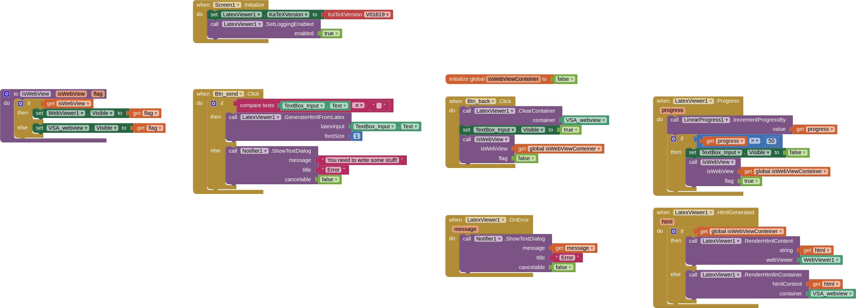Open the V01619 version value dropdown
The image size is (856, 308).
point(378,14)
